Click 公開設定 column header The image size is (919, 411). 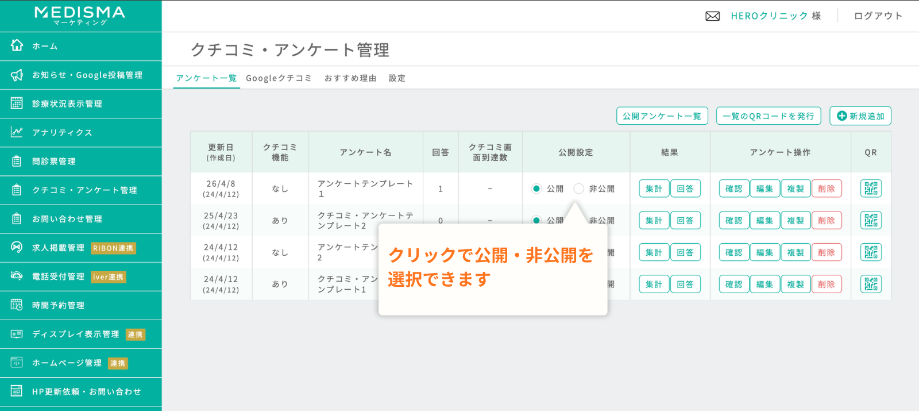click(x=576, y=152)
